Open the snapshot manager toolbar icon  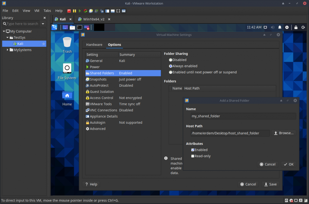pos(102,11)
